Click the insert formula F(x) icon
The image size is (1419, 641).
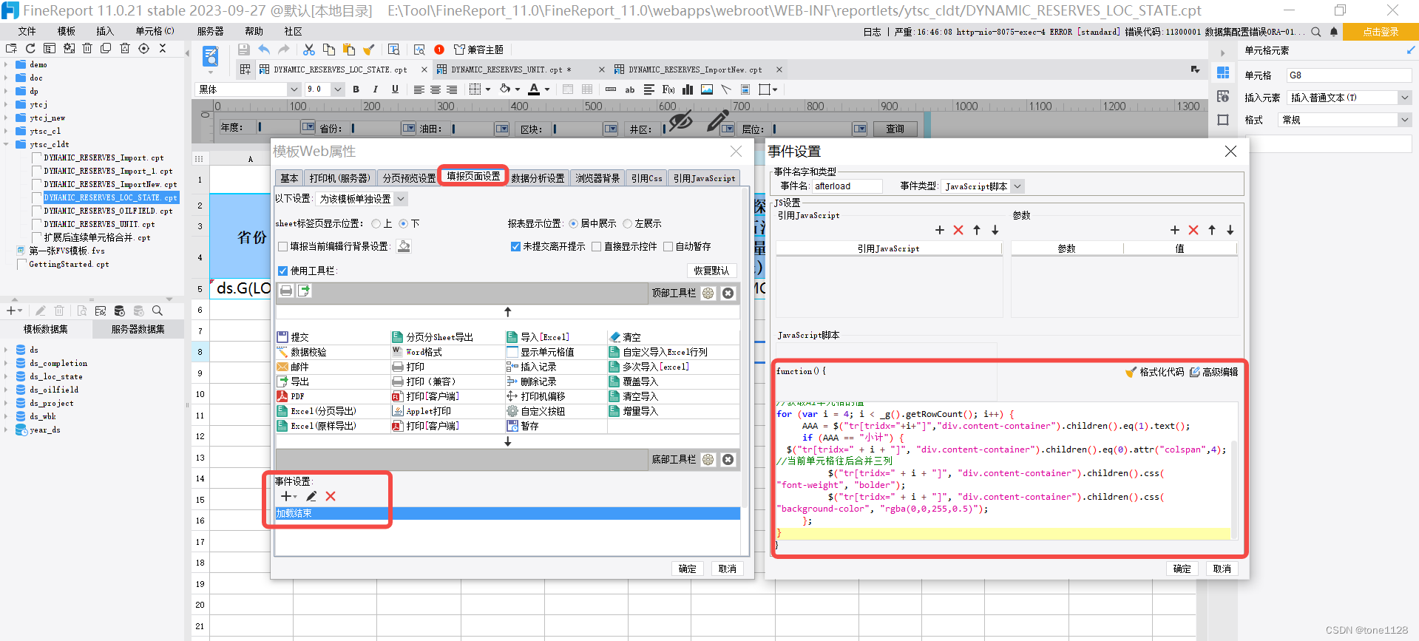[668, 89]
